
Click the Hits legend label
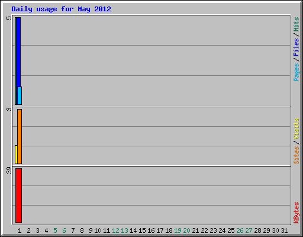[x=296, y=24]
